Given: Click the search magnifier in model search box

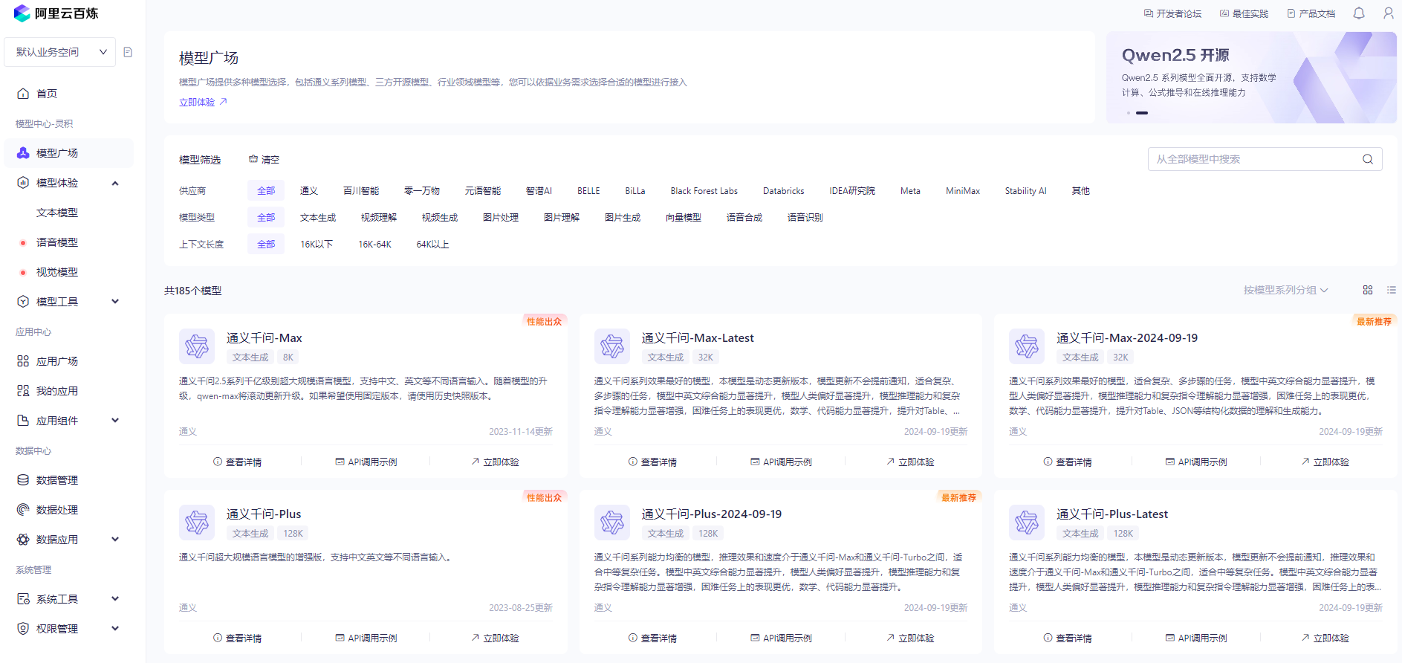Looking at the screenshot, I should tap(1368, 159).
